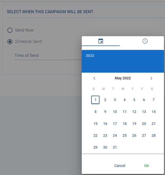Select May 4 in the calendar
This screenshot has height=175, width=165.
coord(125,100)
